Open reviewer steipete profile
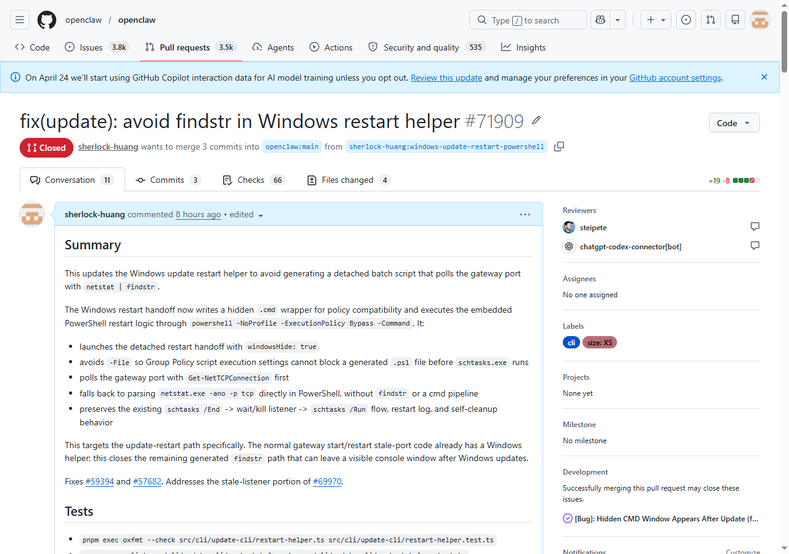 click(593, 228)
